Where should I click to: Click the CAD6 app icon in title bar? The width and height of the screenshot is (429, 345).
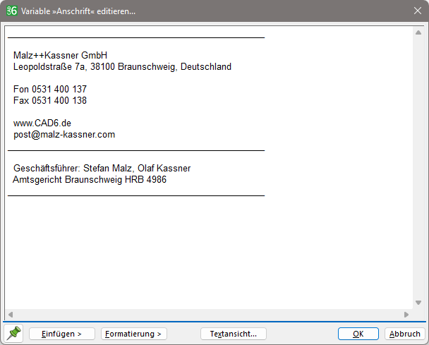[x=12, y=11]
